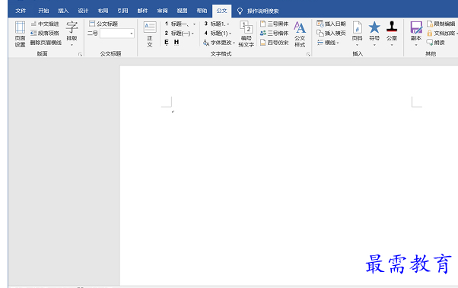The image size is (458, 288).
Task: Apply the 正文 body text style
Action: coord(150,34)
